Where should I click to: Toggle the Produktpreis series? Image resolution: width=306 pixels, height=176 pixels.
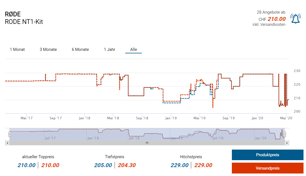[267, 155]
